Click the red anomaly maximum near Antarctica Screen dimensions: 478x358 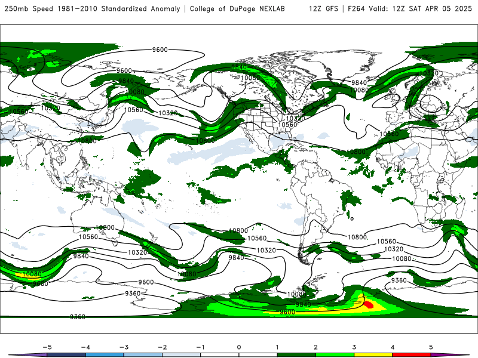(369, 304)
